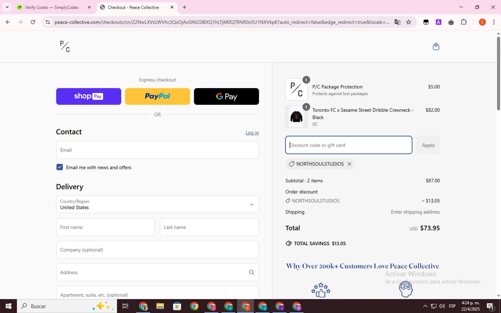Click the Buscar taskbar search box
The image size is (501, 313).
point(67,306)
